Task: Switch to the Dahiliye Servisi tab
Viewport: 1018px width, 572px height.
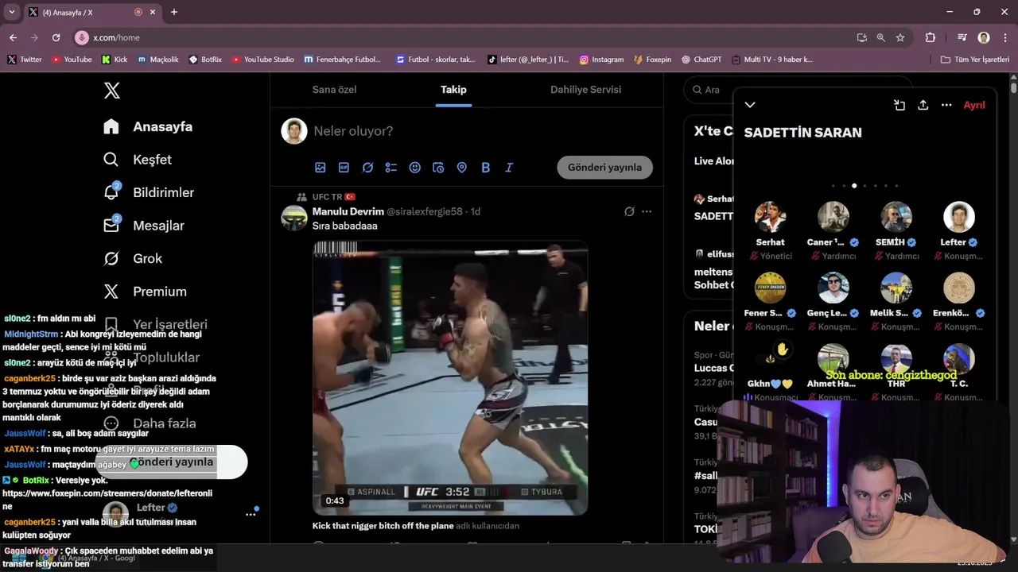Action: 585,90
